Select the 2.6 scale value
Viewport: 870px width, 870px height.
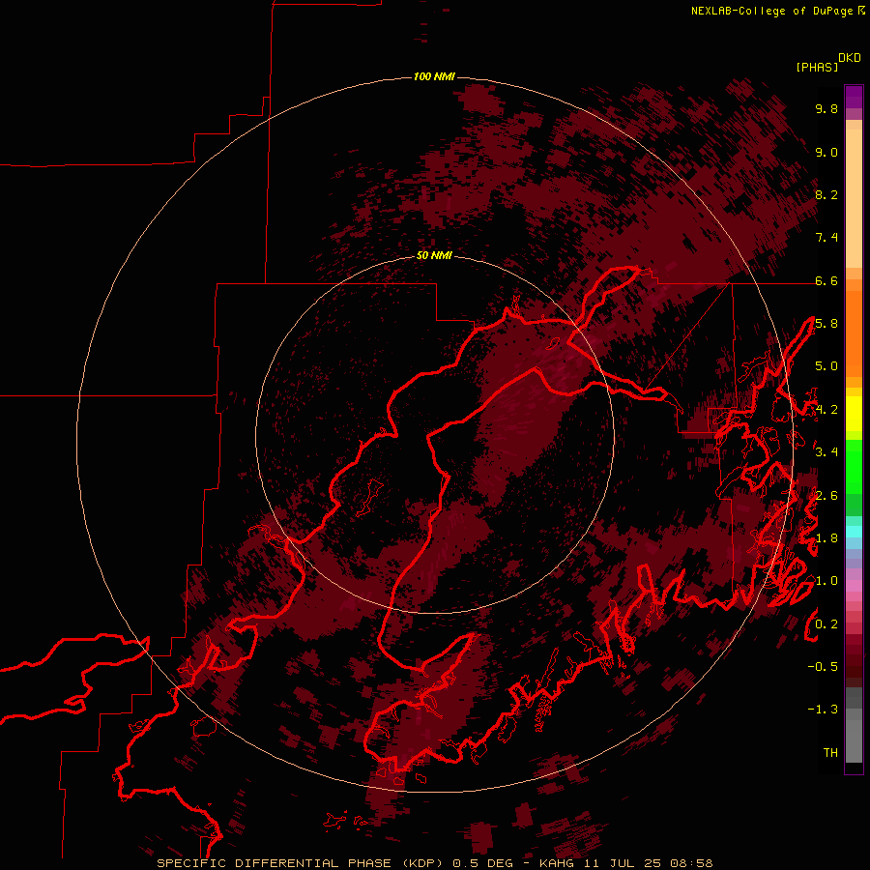tap(826, 496)
